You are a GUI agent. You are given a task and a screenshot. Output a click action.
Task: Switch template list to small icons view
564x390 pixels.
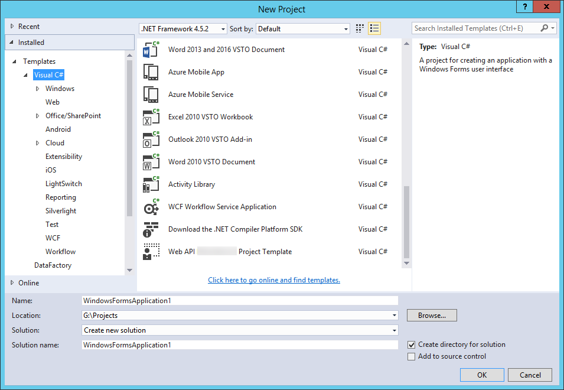(x=360, y=28)
